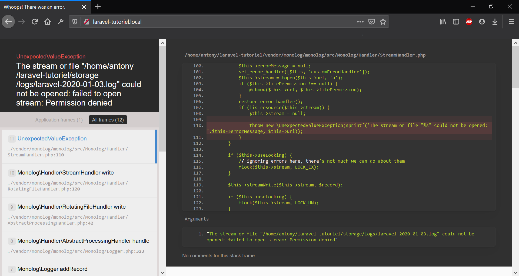
Task: Open the Monolog\Logger addRecord frame
Action: click(52, 269)
